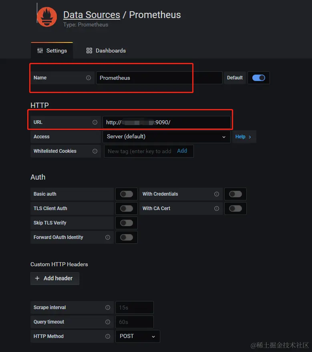This screenshot has height=352, width=312.
Task: Click the Prometheus flame logo icon
Action: coord(47,17)
